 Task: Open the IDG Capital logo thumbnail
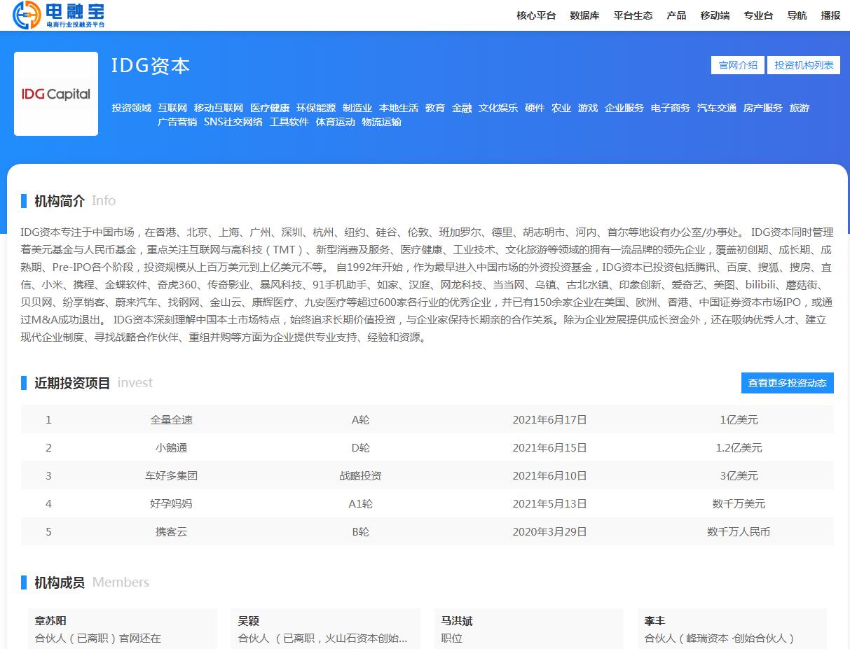pos(56,94)
